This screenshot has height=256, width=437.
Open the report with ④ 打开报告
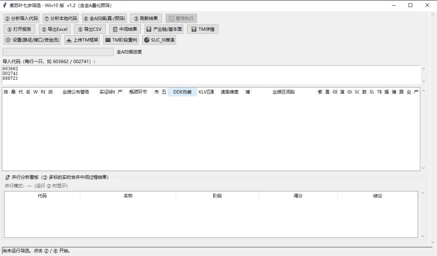[x=19, y=29]
